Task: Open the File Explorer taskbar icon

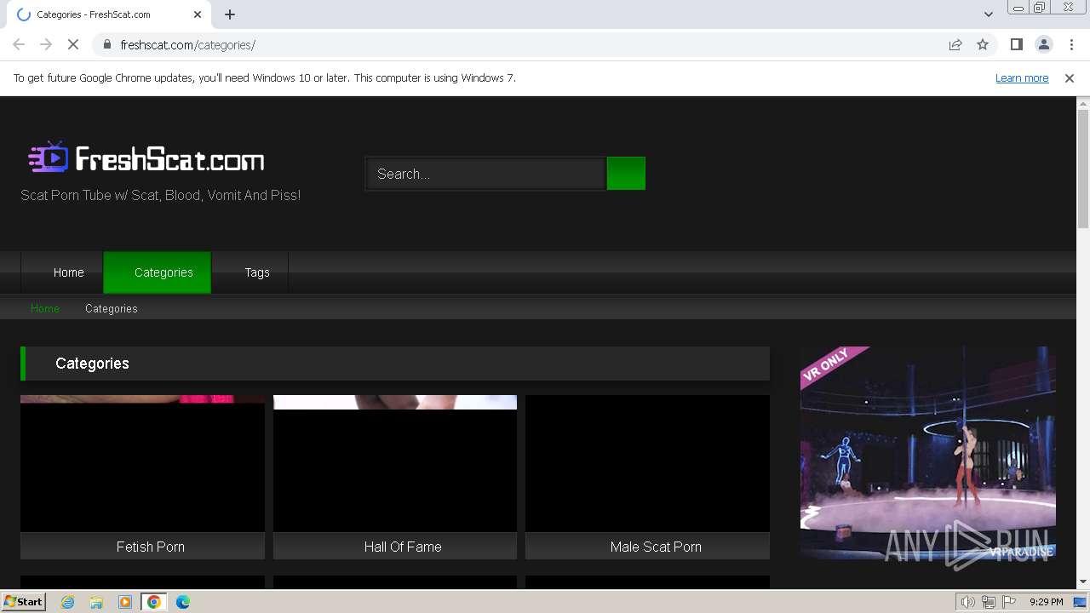Action: point(96,602)
